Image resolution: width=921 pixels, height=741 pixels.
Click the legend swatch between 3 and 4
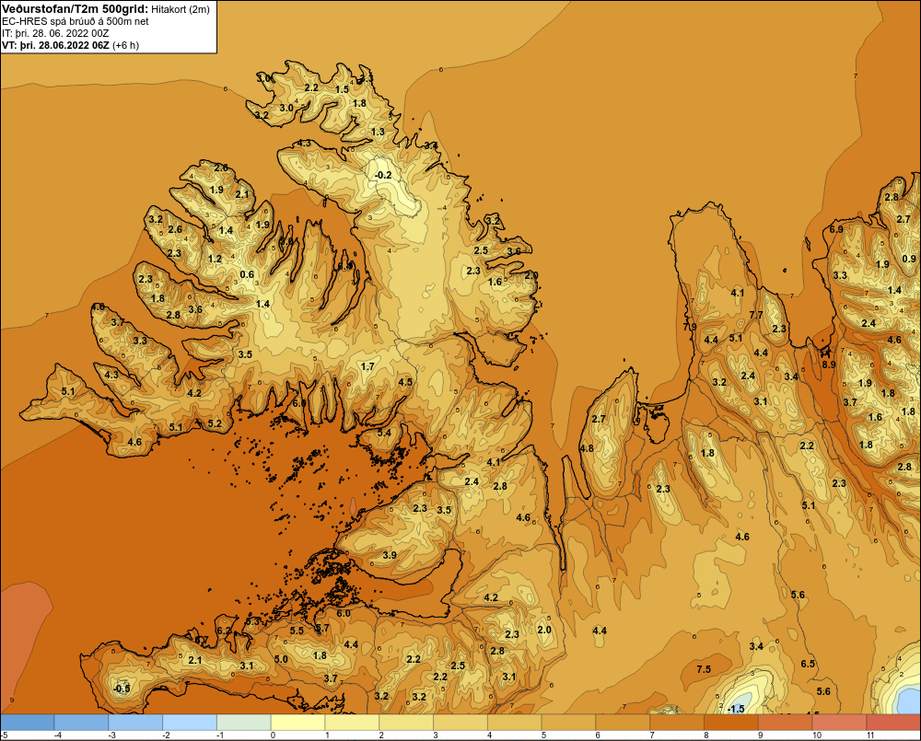[460, 722]
